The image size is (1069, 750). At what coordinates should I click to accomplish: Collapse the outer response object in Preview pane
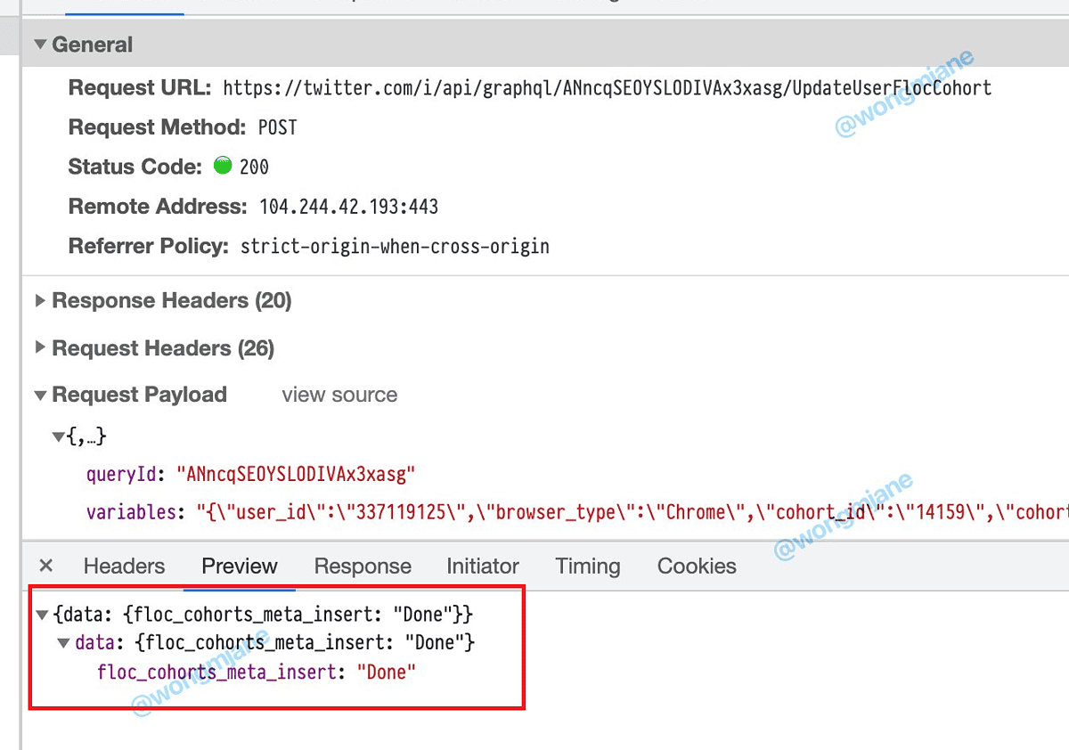click(x=42, y=614)
